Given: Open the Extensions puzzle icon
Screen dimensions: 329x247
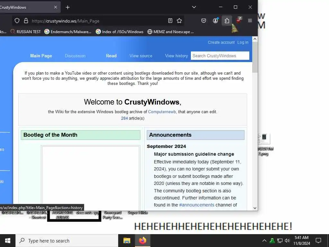Looking at the screenshot, I should [227, 21].
